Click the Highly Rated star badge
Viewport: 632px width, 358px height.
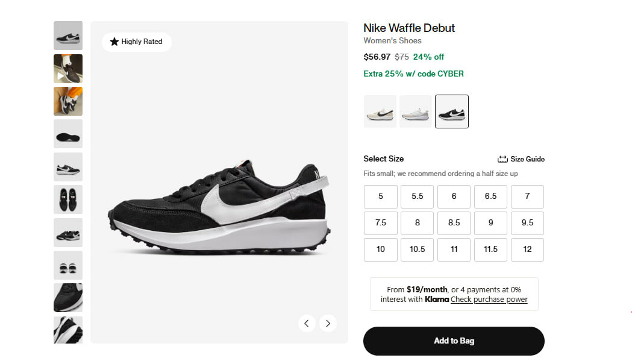tap(136, 42)
